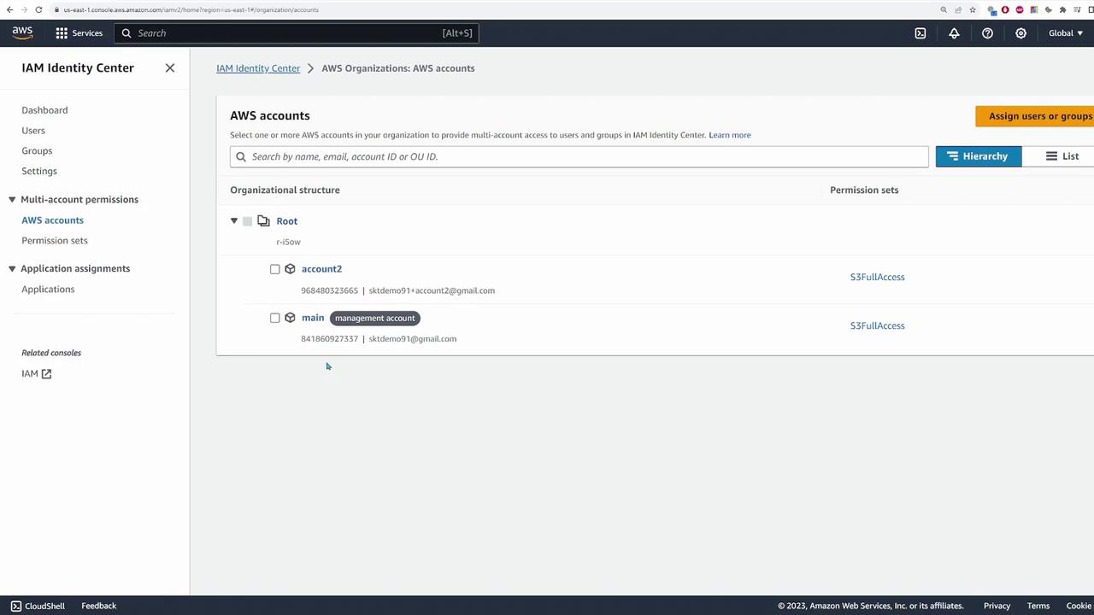Open the main account link
The width and height of the screenshot is (1094, 615).
[x=313, y=318]
